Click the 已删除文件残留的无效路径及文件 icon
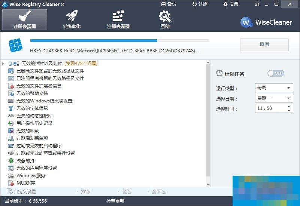Image resolution: width=300 pixels, height=206 pixels. coord(11,71)
